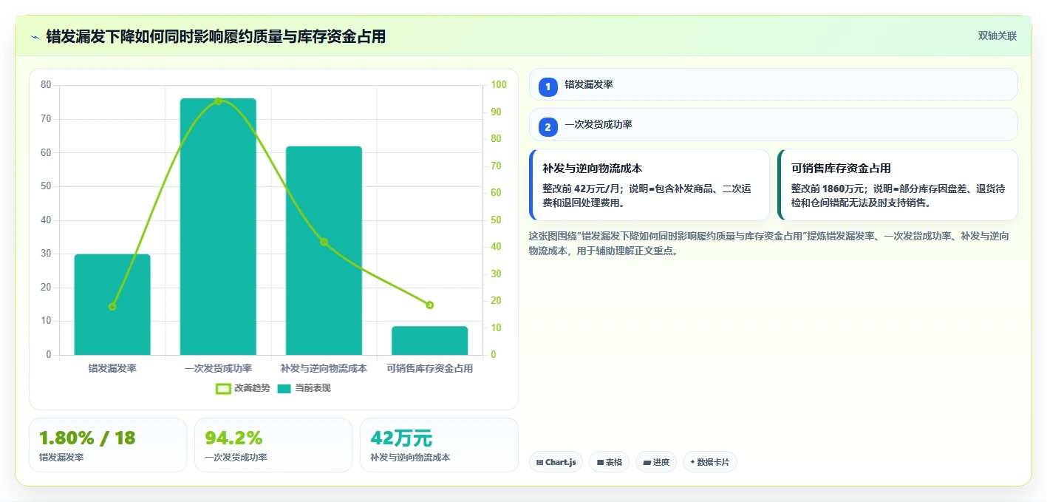
Task: Click the x-axis label 可销售库存资金占用
Action: (x=429, y=368)
